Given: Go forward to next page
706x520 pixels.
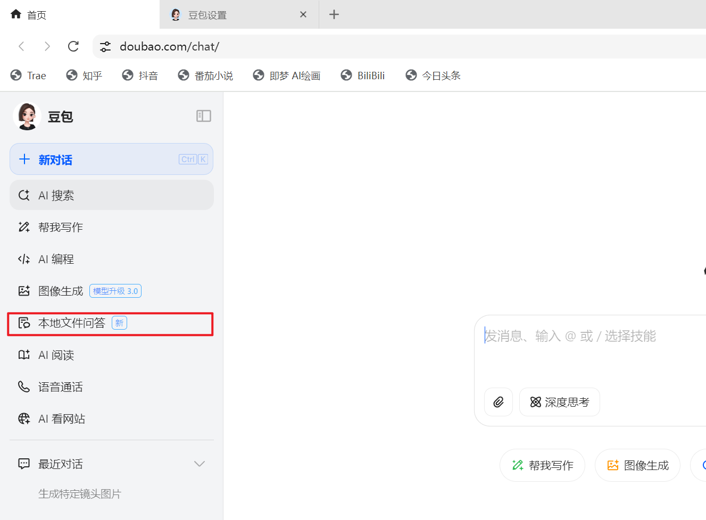Looking at the screenshot, I should [47, 46].
